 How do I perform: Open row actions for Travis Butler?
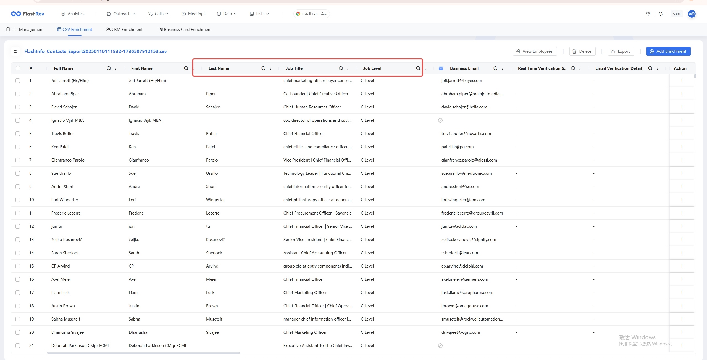(682, 134)
